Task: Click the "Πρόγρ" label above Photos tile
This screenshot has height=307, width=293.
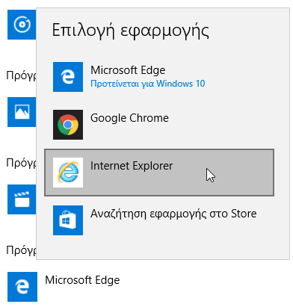Action: pos(21,75)
